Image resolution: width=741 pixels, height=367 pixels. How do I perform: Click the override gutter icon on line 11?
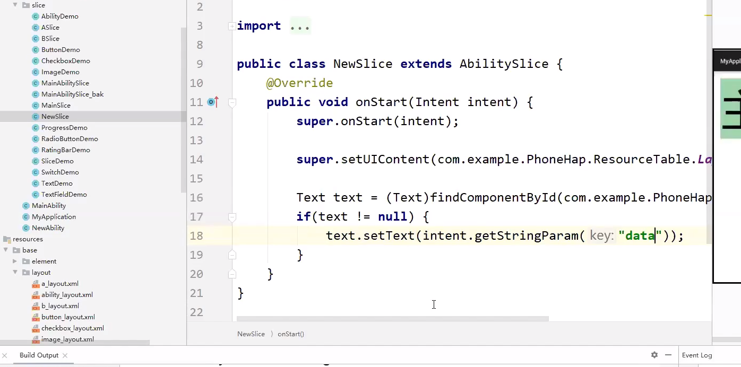(x=213, y=102)
